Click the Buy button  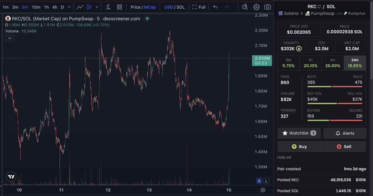tap(299, 146)
